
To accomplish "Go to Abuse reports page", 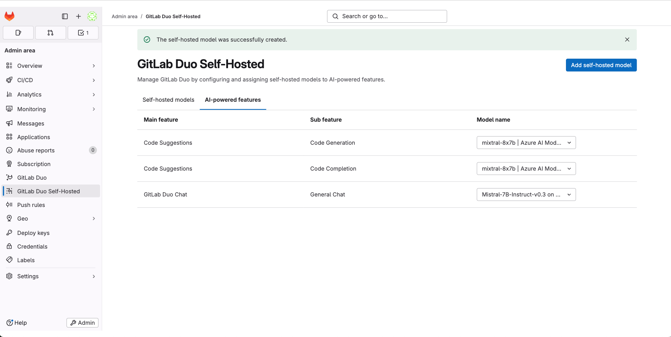I will pyautogui.click(x=51, y=150).
